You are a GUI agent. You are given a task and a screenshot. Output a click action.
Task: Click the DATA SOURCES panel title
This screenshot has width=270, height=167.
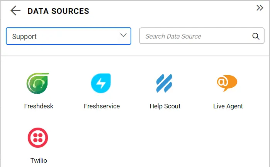tap(58, 11)
